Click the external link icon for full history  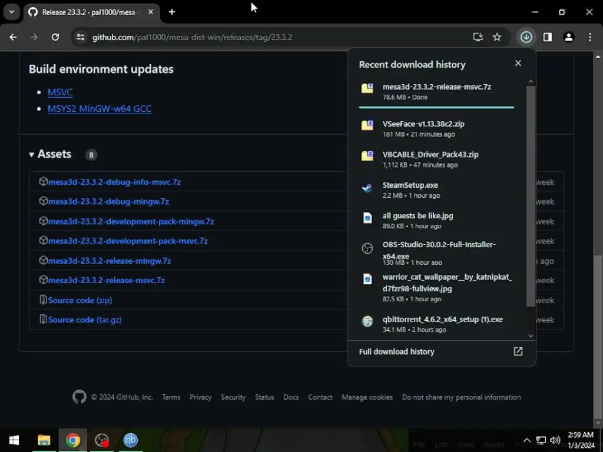[518, 351]
